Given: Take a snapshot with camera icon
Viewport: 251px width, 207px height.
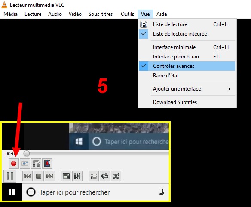Looking at the screenshot, I should click(x=25, y=164).
